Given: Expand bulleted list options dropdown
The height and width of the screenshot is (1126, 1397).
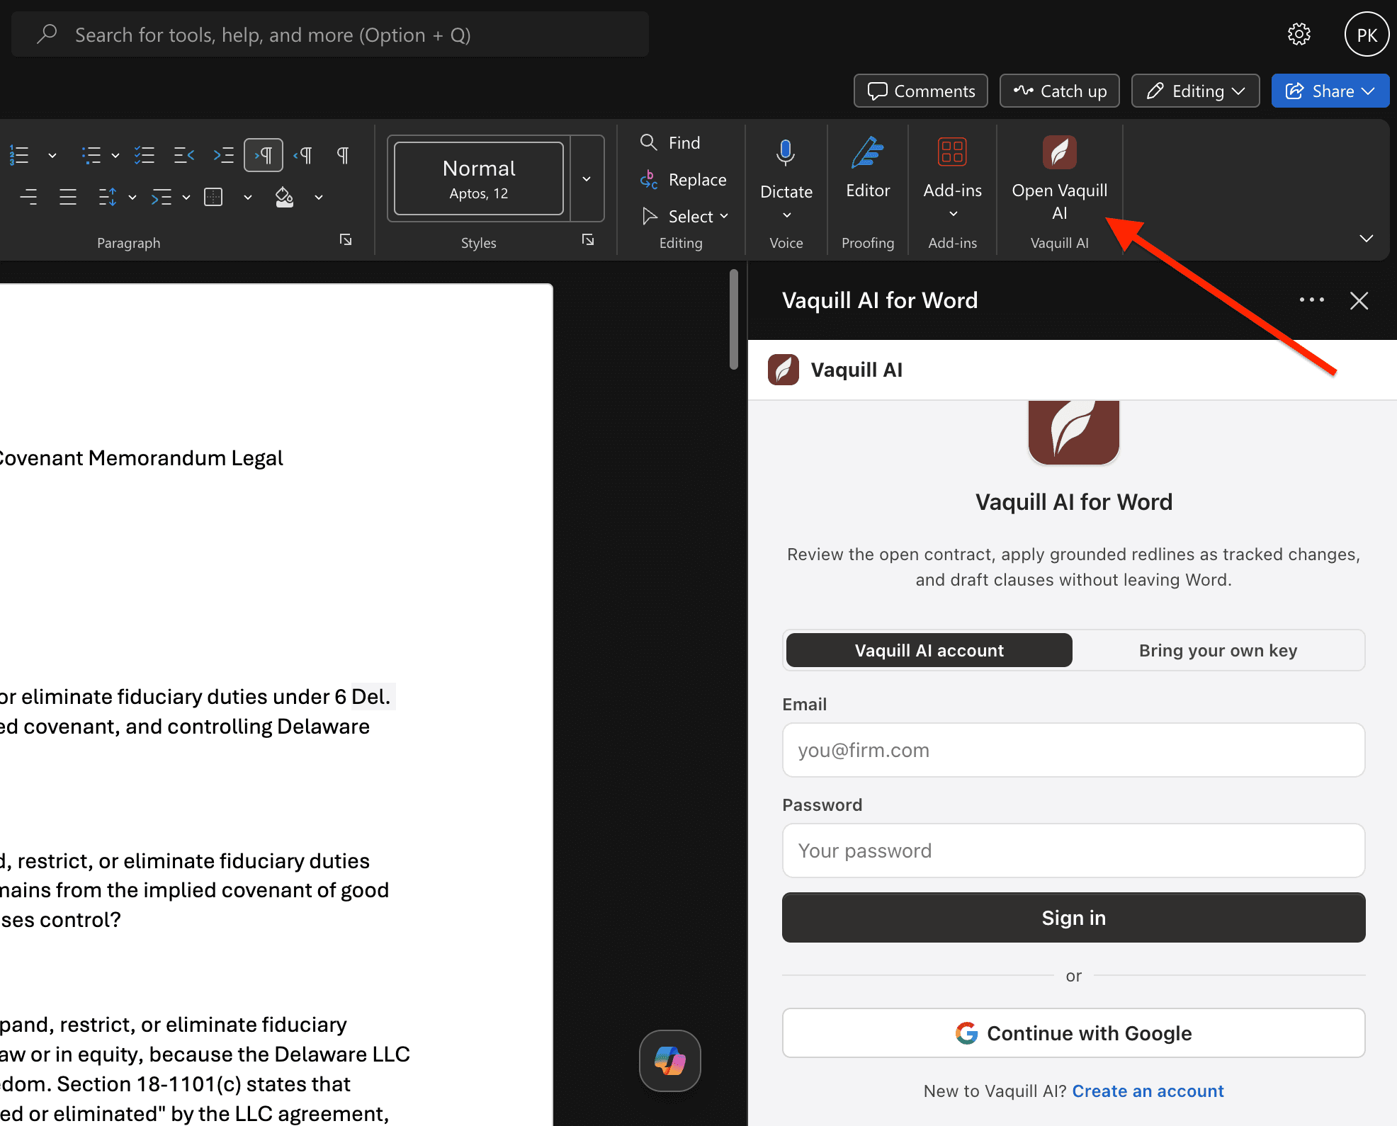Looking at the screenshot, I should (115, 155).
